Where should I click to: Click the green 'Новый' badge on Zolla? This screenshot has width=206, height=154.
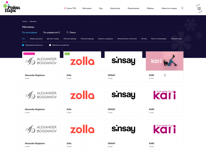point(67,54)
